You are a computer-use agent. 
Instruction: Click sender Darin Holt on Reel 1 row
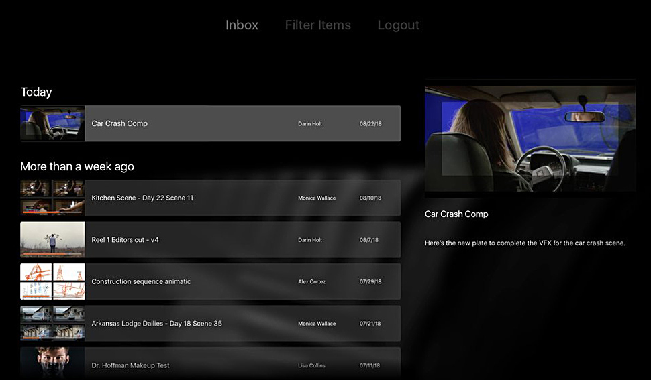[x=309, y=240]
